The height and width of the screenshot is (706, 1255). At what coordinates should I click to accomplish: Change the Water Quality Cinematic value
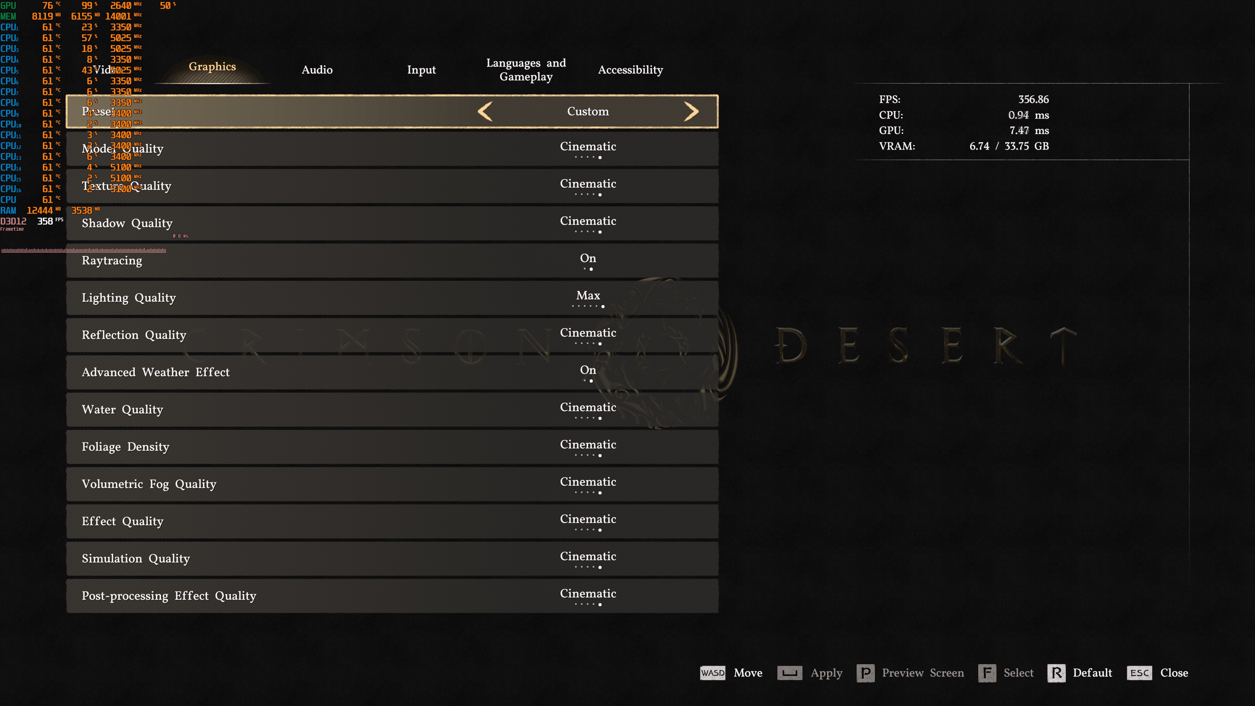(588, 410)
